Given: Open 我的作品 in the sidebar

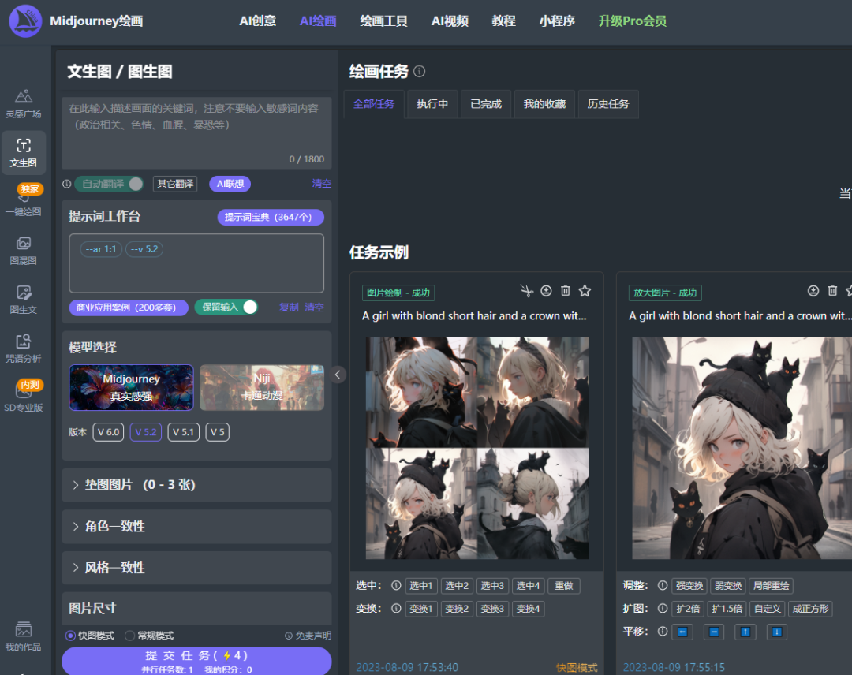Looking at the screenshot, I should (24, 636).
